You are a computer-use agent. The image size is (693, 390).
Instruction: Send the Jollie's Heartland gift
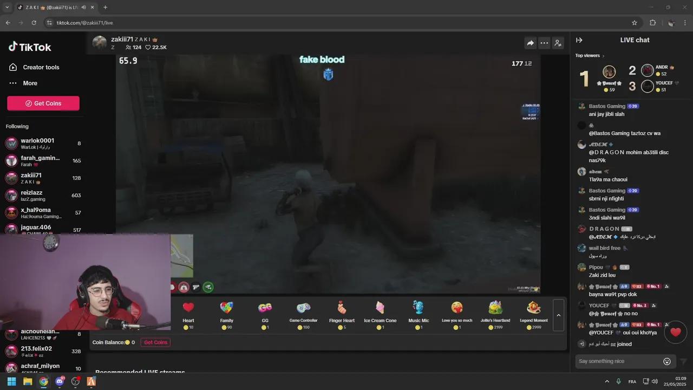coord(495,315)
